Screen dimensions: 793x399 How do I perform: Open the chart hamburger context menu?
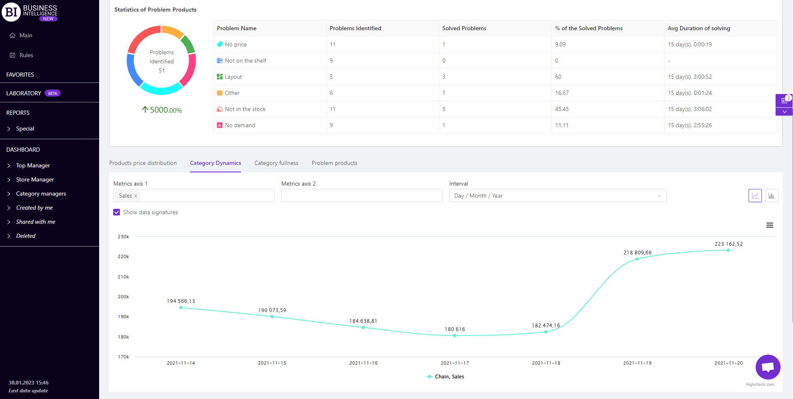tap(769, 225)
